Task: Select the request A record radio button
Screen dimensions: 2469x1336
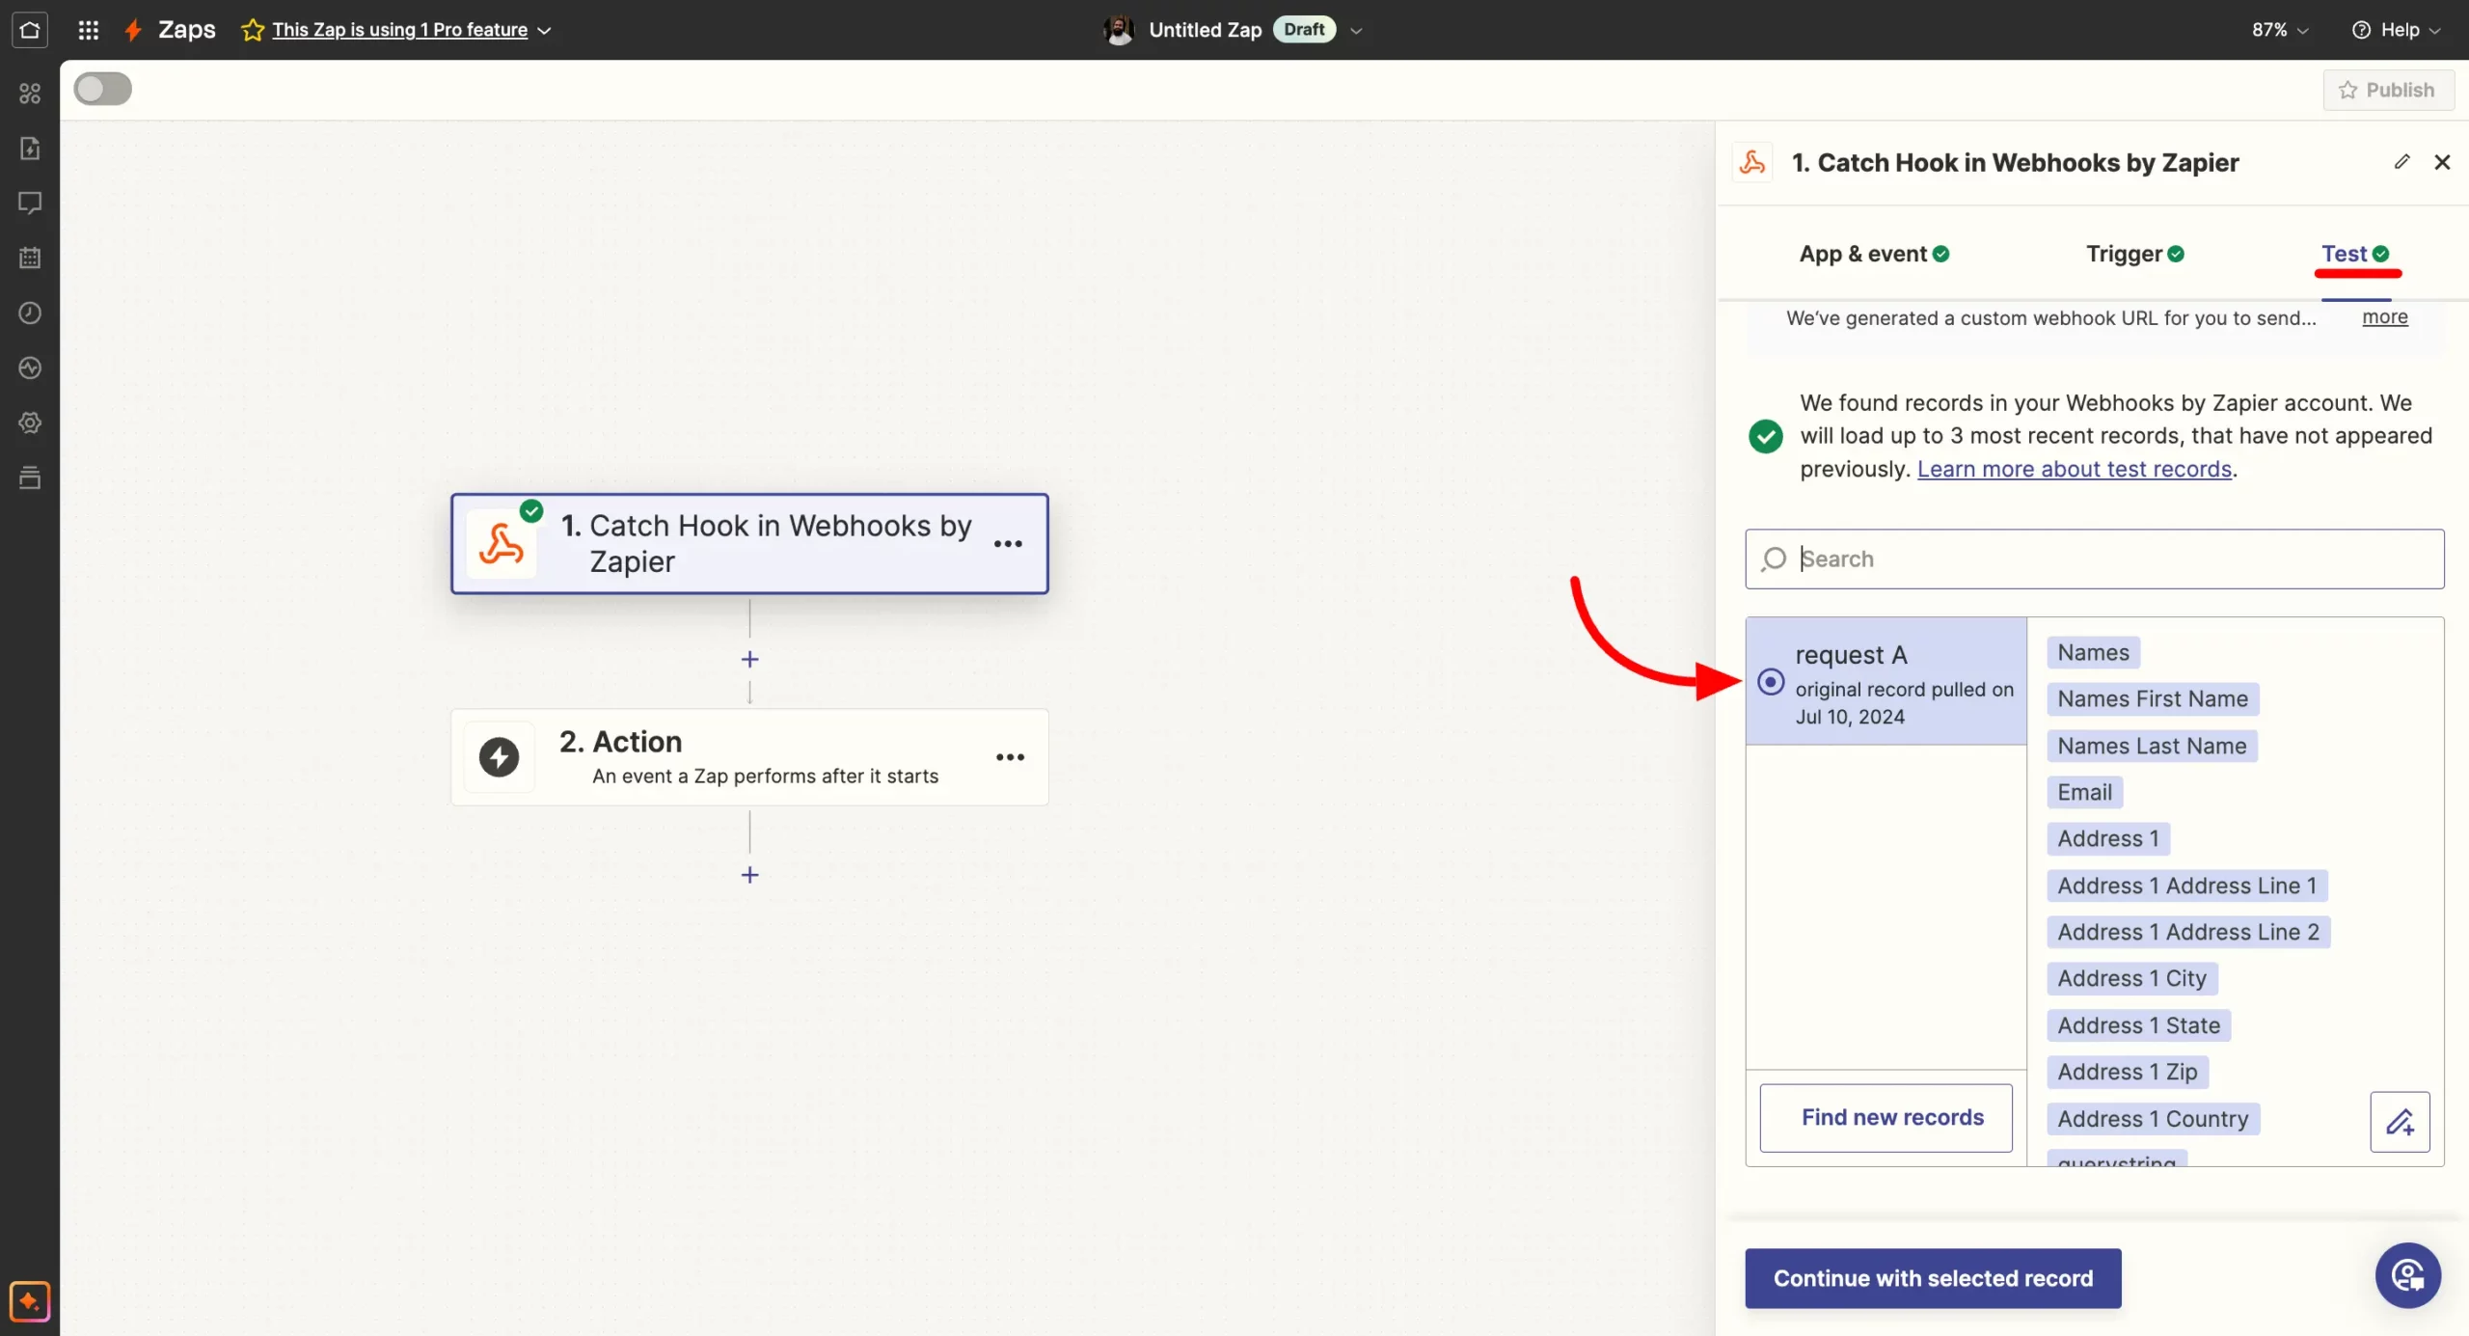Action: click(1771, 682)
